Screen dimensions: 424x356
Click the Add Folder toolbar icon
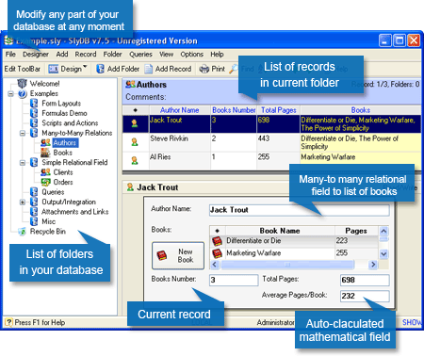pyautogui.click(x=100, y=69)
